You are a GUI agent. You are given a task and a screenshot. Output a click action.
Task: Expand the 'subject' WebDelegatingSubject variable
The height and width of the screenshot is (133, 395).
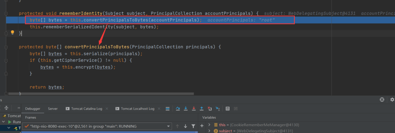209,131
